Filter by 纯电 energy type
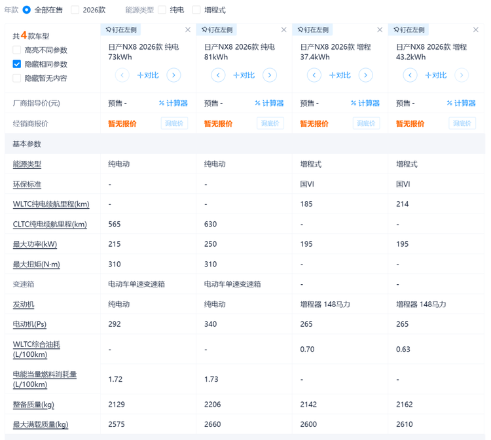The width and height of the screenshot is (491, 440). pyautogui.click(x=162, y=10)
